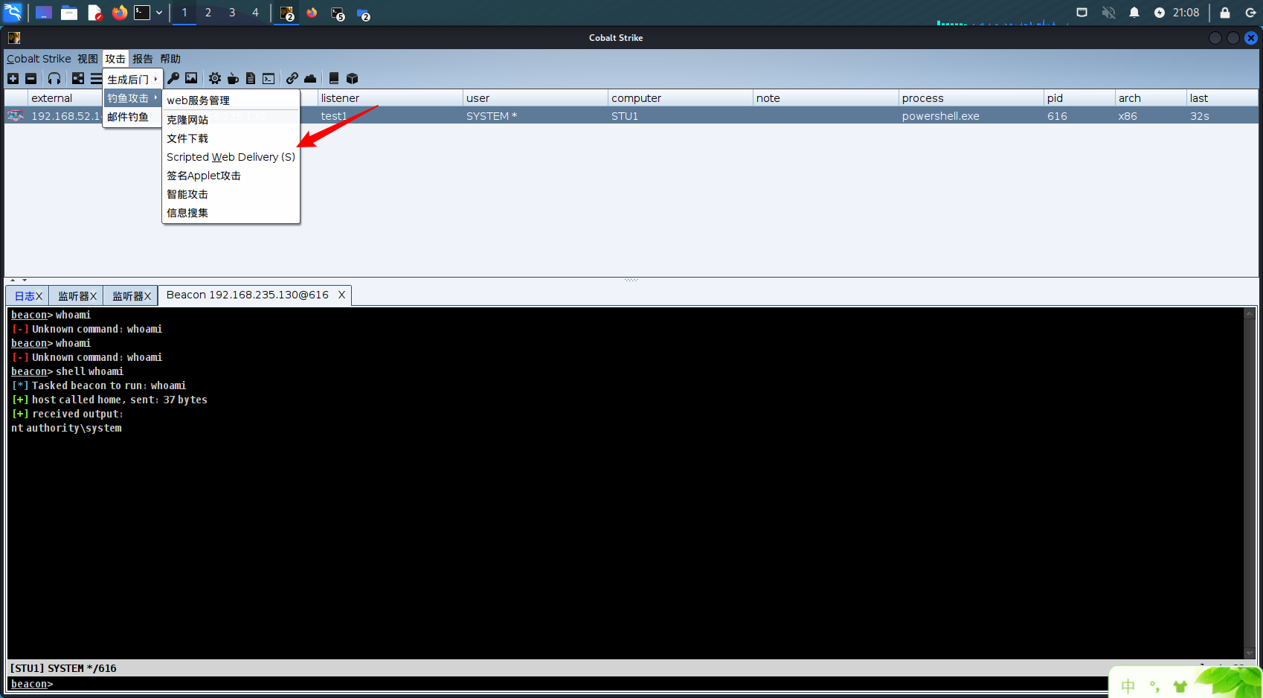Click the muted volume tray icon
Screen dimensions: 1263x698
[1108, 13]
